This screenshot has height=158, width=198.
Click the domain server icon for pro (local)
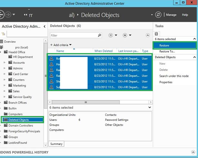pos(1,47)
